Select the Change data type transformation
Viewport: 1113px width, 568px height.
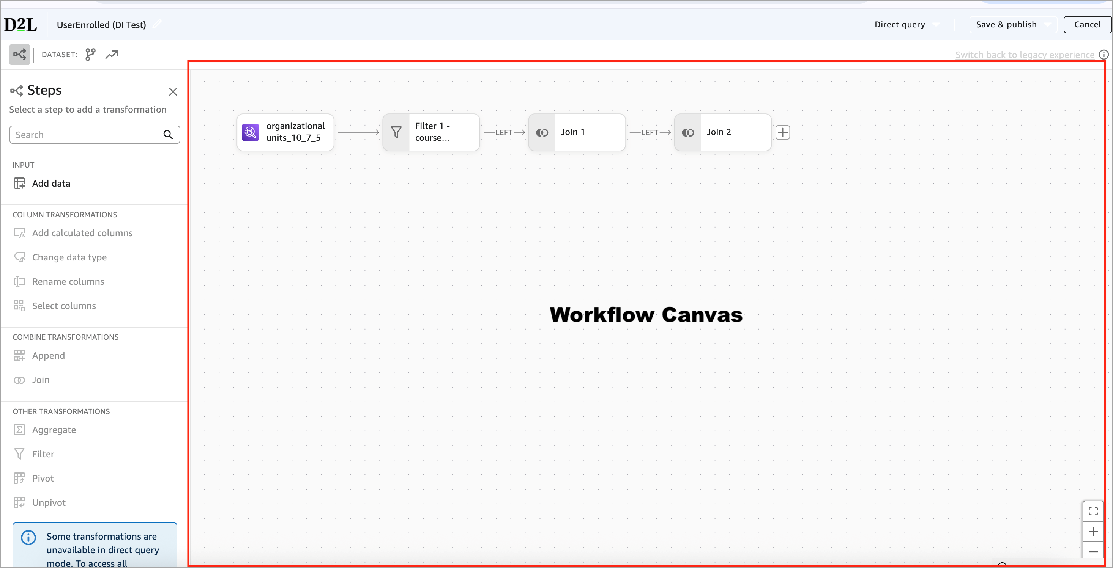pos(69,257)
